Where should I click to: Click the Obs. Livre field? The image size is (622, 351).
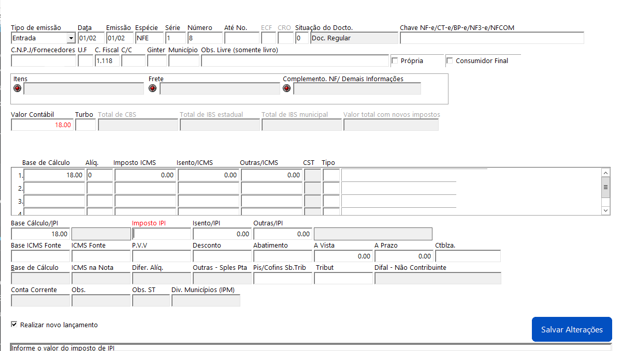[295, 60]
